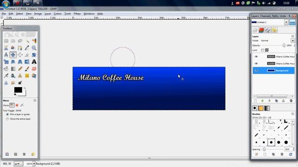Select the Fuzzy Select wand tool
Viewport: 298px width, 167px height.
(x=27, y=41)
